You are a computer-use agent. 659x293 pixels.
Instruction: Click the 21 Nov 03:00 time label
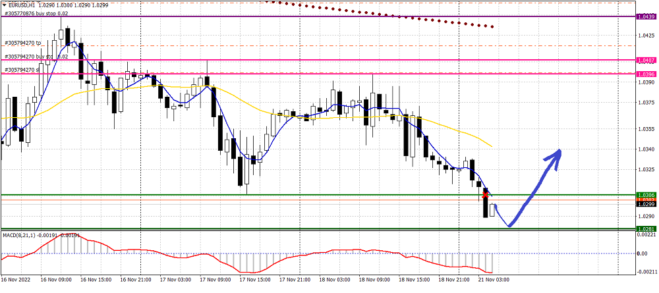point(494,279)
